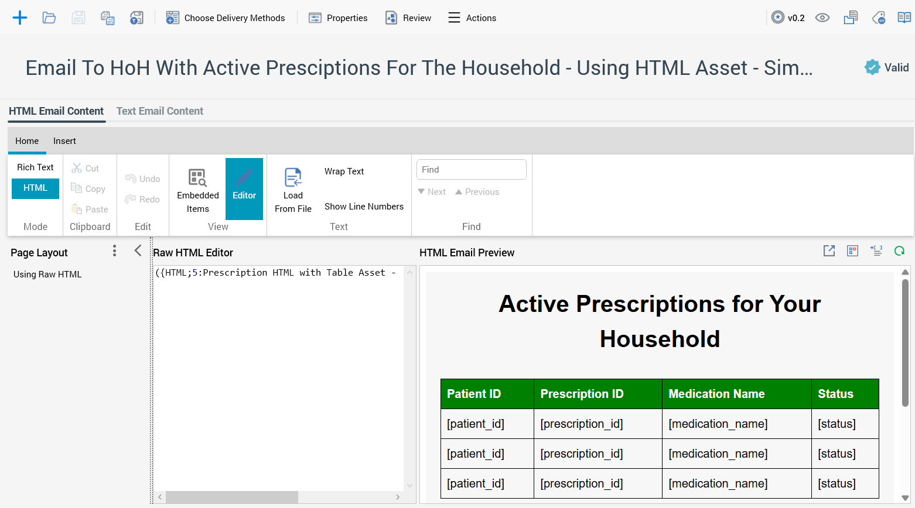The width and height of the screenshot is (915, 508).
Task: Open the preview in a new window
Action: point(829,251)
